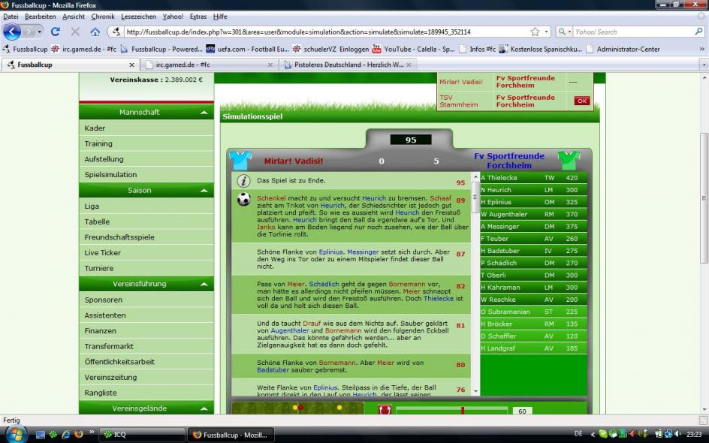Open the Windows Start button

point(15,434)
